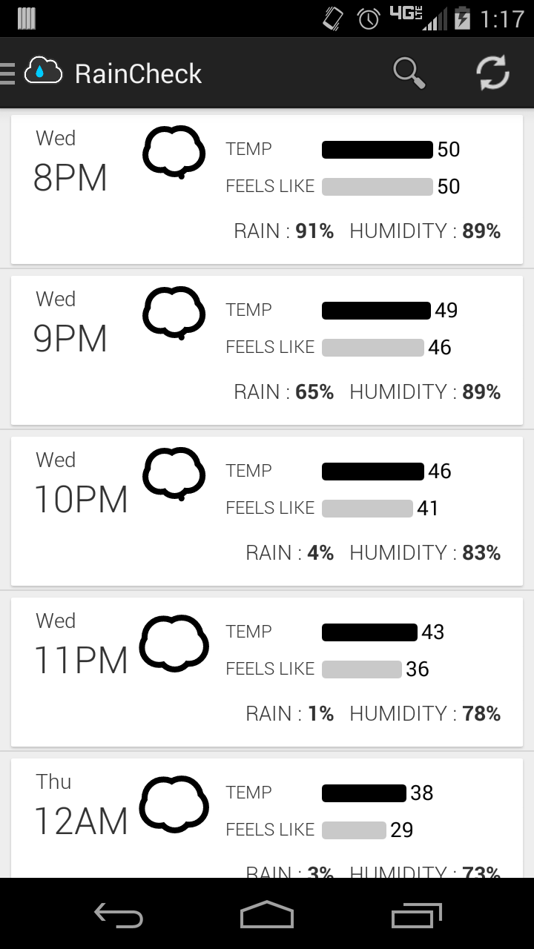The image size is (534, 949).
Task: Tap the RainCheck cloud logo
Action: coord(43,72)
